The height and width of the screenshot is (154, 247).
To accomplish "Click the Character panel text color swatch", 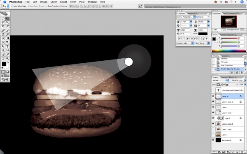I will (x=203, y=34).
